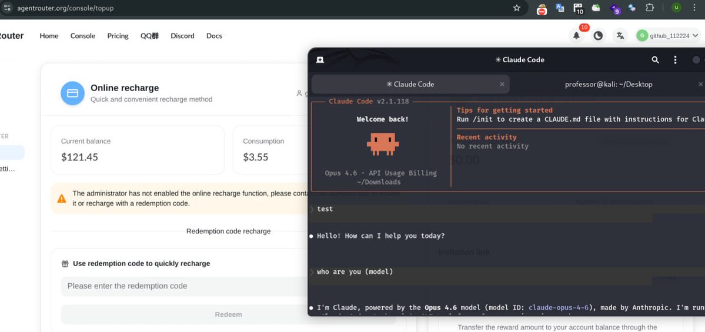Viewport: 705px width, 332px height.
Task: Click the blue Online recharge card icon
Action: pyautogui.click(x=72, y=93)
